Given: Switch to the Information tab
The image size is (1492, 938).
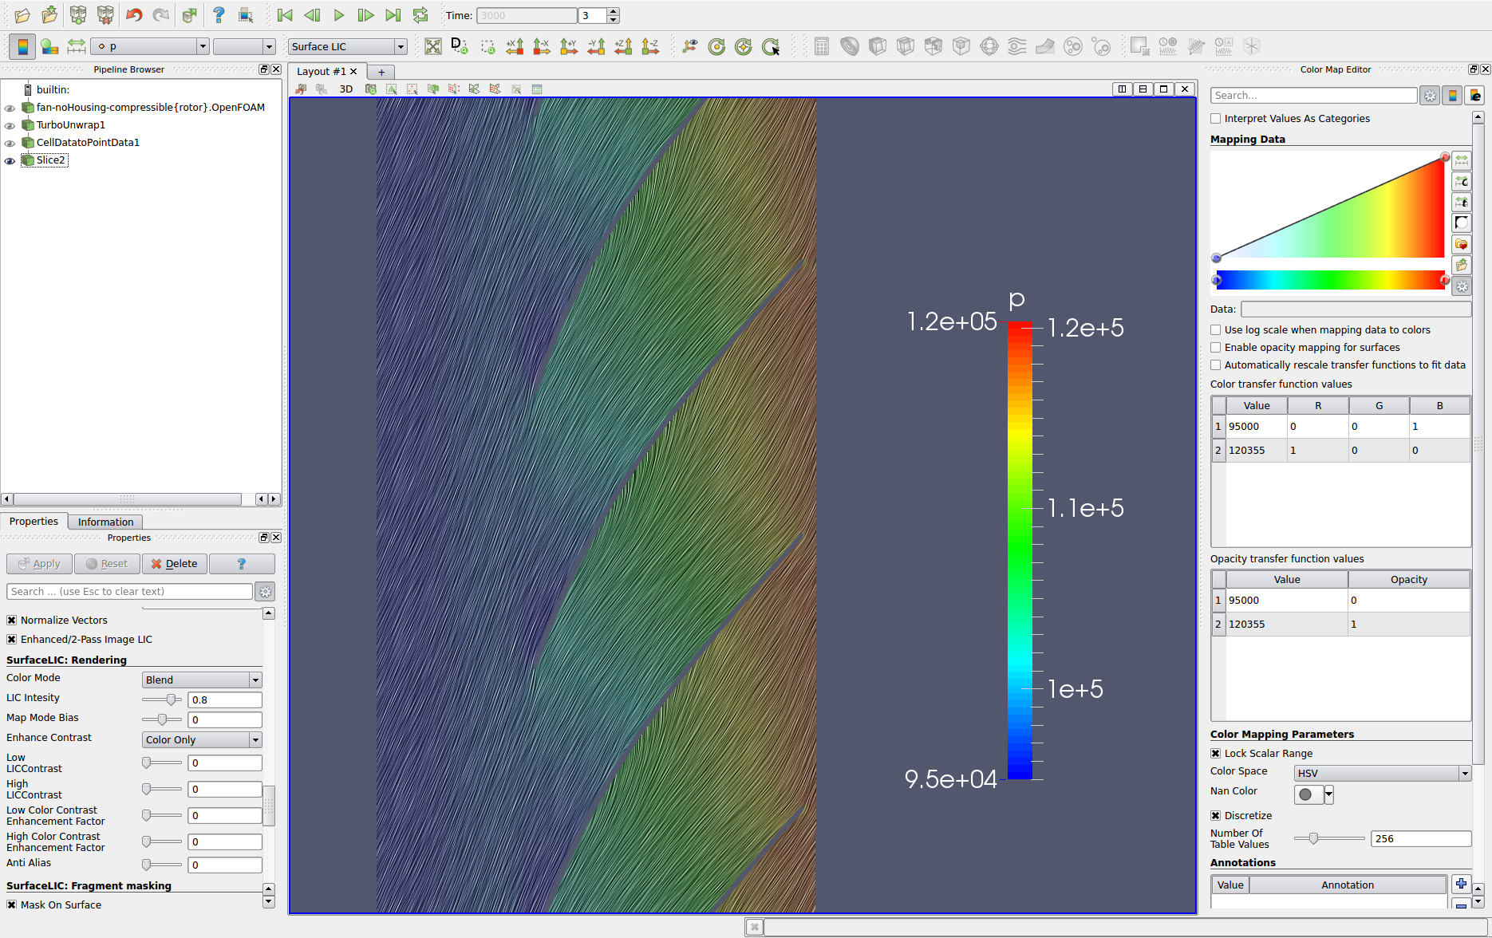Looking at the screenshot, I should pyautogui.click(x=105, y=522).
